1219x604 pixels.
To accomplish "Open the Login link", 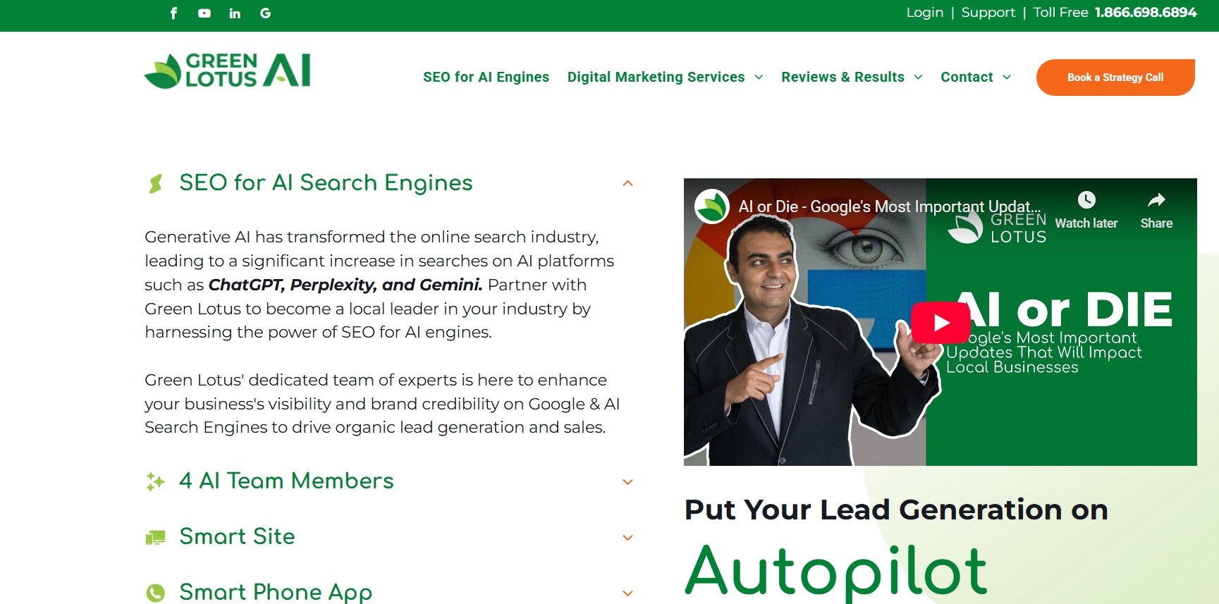I will coord(924,13).
